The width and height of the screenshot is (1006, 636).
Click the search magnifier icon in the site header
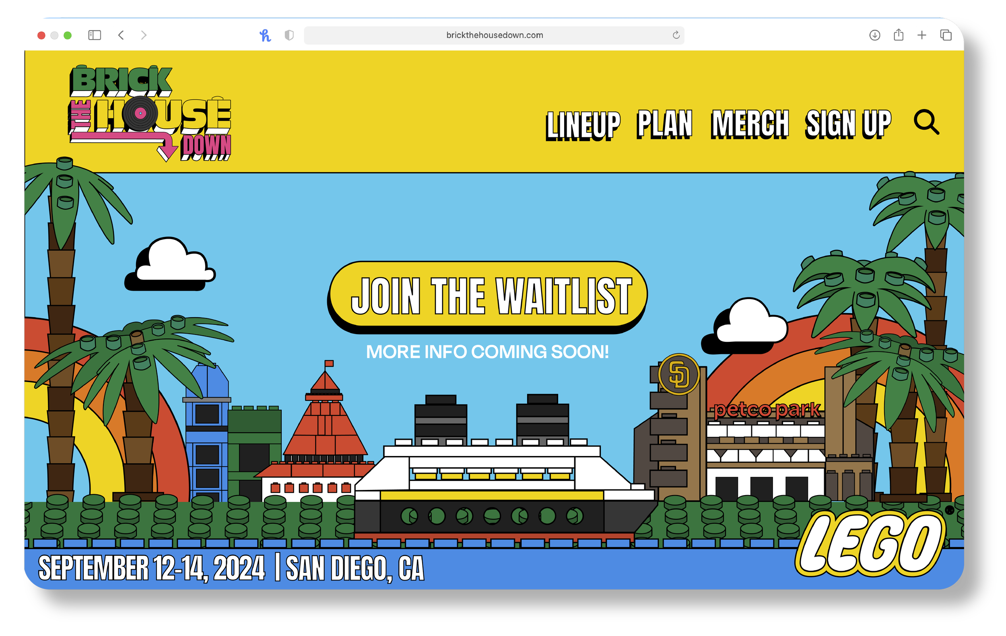click(926, 122)
